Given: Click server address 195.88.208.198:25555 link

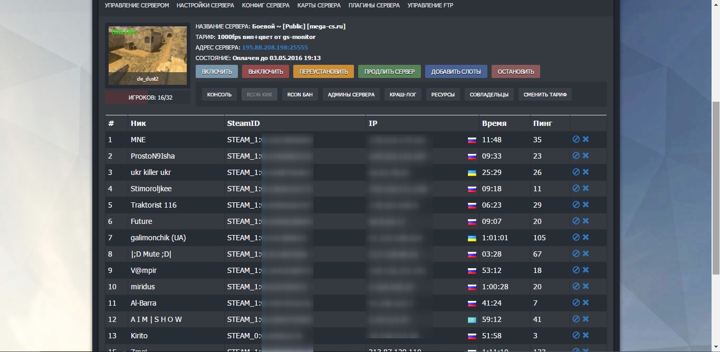Looking at the screenshot, I should (275, 47).
